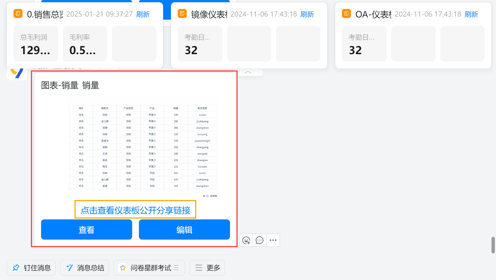Click the 查看 button
This screenshot has height=280, width=496.
87,229
